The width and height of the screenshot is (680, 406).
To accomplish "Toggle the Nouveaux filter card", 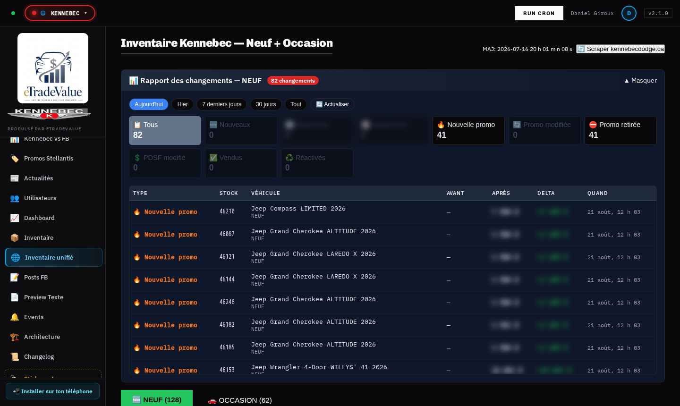I will pos(241,130).
